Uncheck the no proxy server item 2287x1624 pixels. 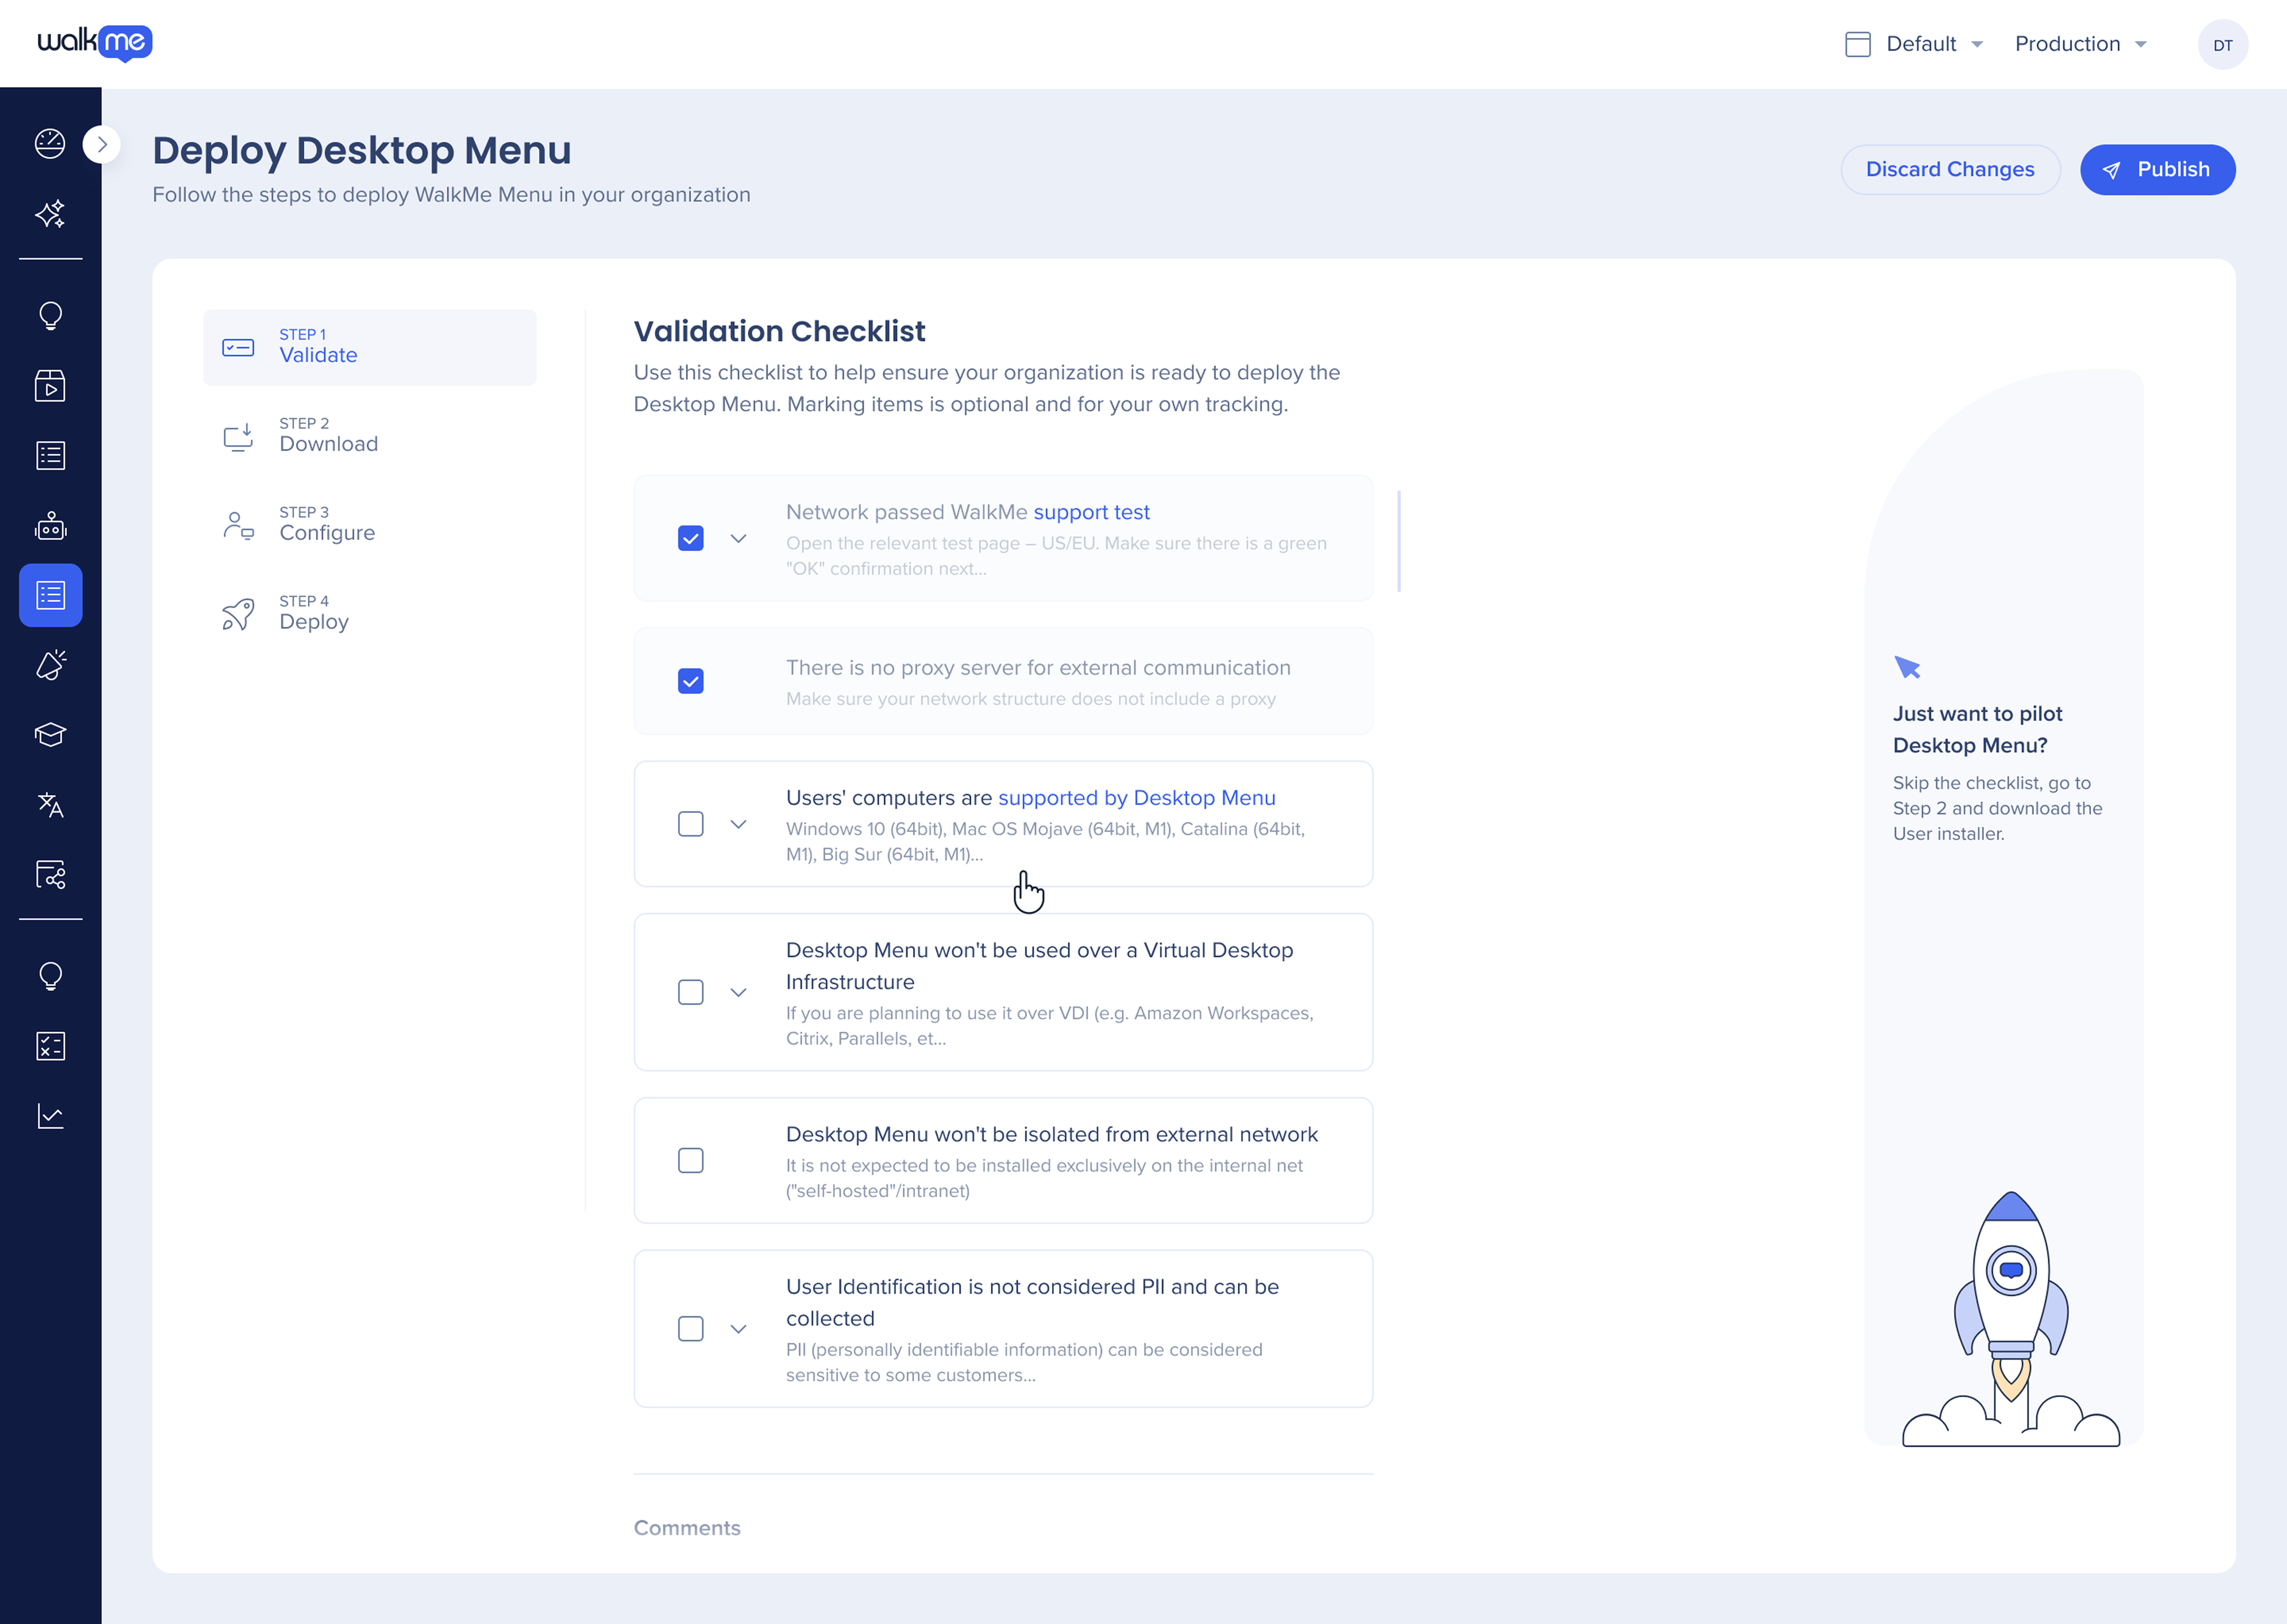click(690, 681)
